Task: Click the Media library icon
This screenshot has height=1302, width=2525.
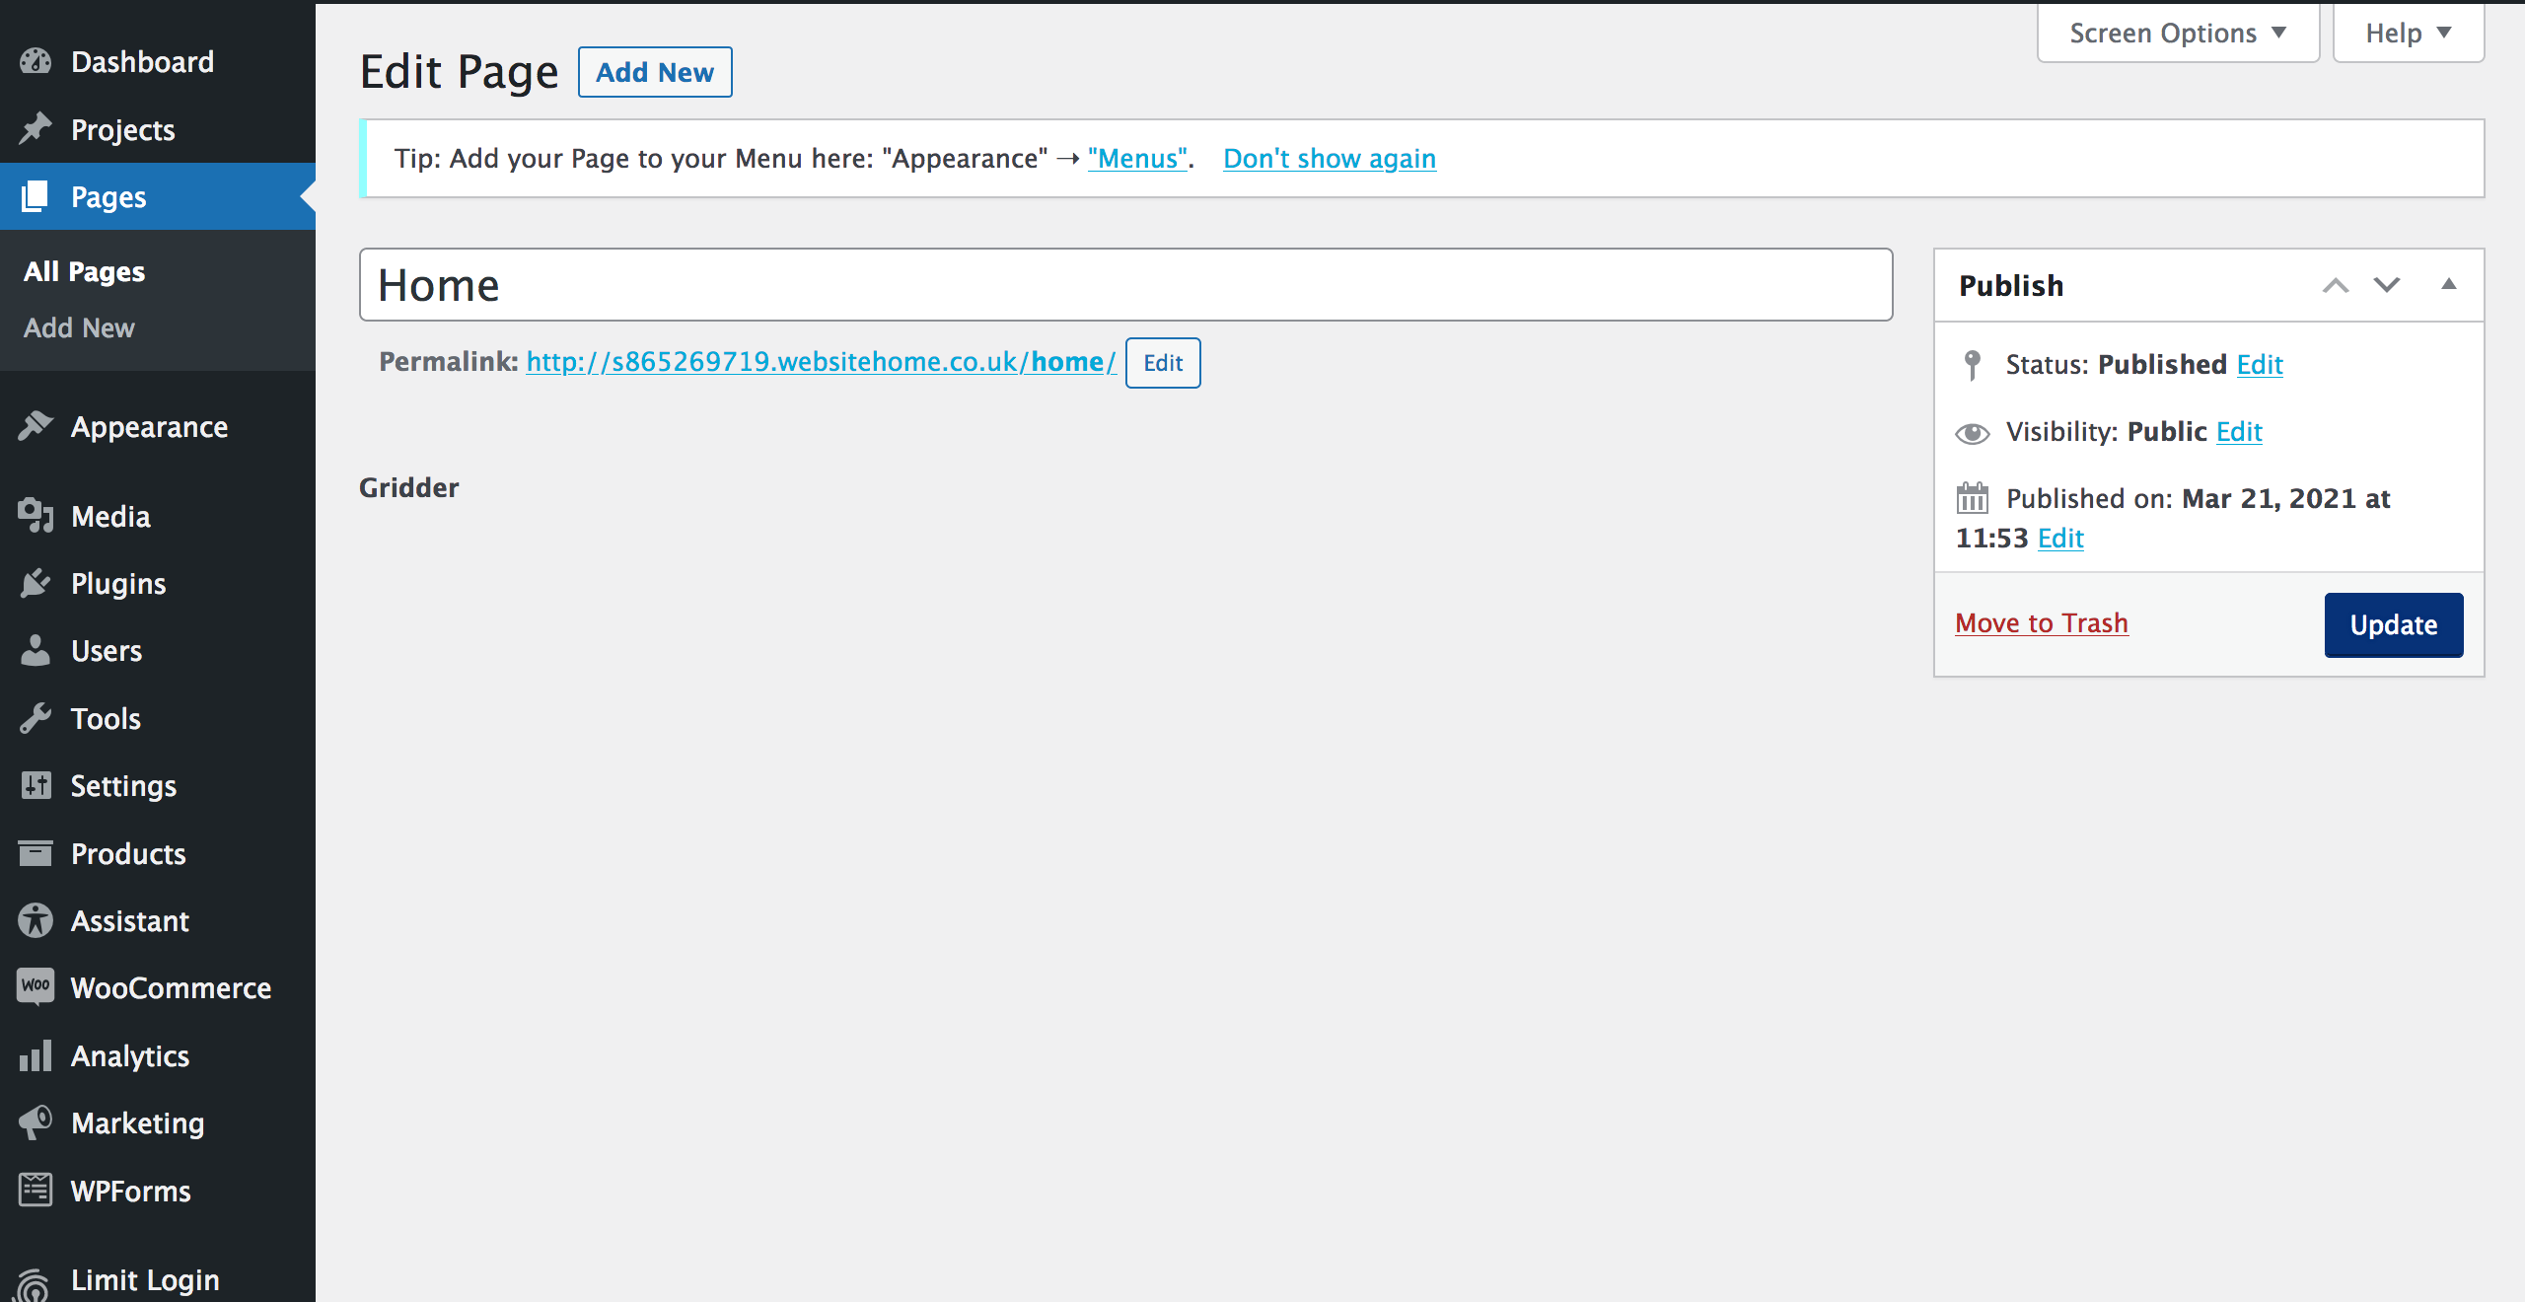Action: tap(36, 516)
